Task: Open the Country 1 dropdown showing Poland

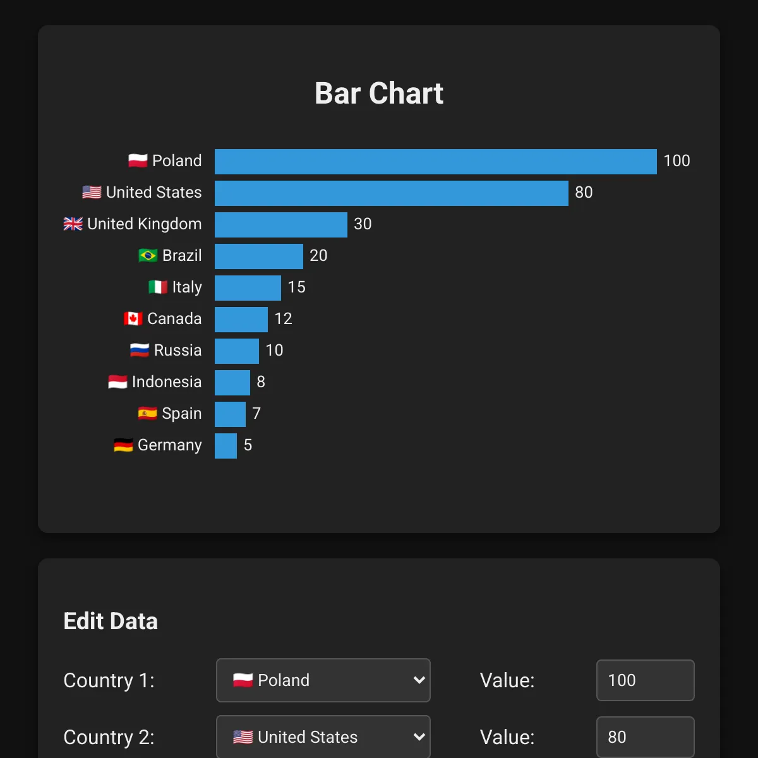Action: pos(323,680)
